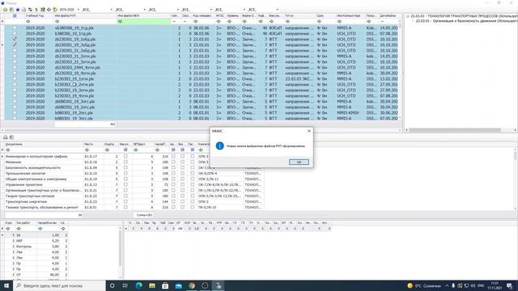
Task: Click the select-all icon in the top grid header
Action: point(15,16)
